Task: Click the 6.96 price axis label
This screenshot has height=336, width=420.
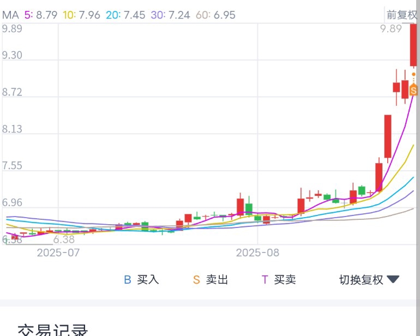Action: (x=12, y=202)
